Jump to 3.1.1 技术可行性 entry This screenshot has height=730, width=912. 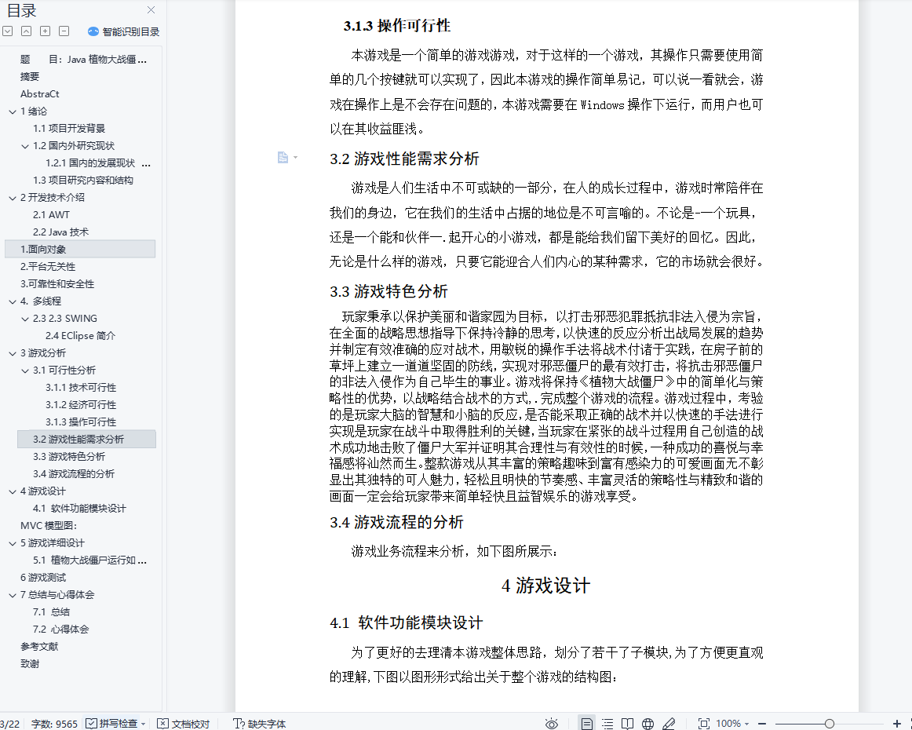pos(81,388)
